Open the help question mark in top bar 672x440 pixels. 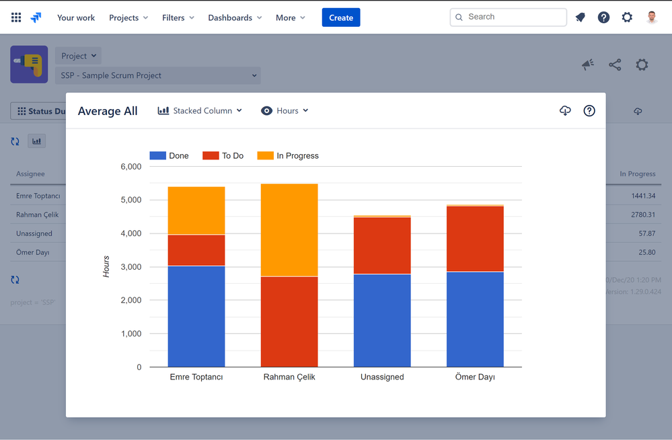(603, 17)
